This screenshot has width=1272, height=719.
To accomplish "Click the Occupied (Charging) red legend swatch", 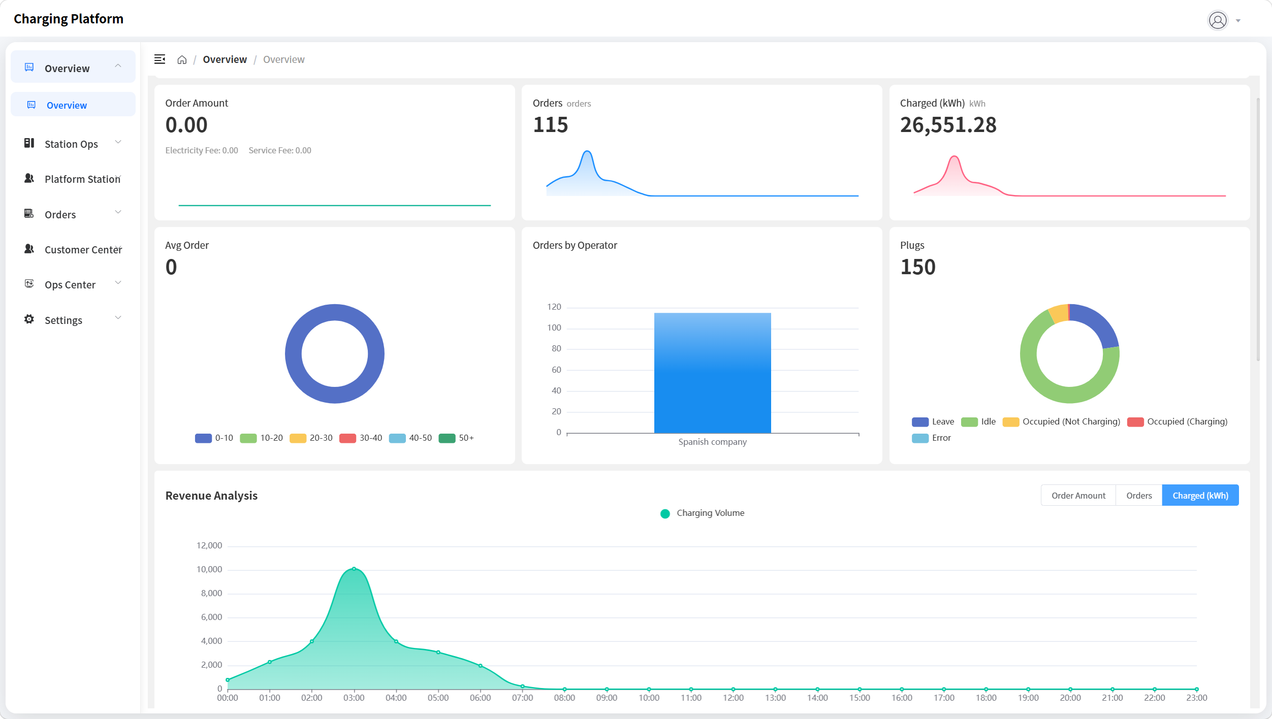I will pos(1135,422).
